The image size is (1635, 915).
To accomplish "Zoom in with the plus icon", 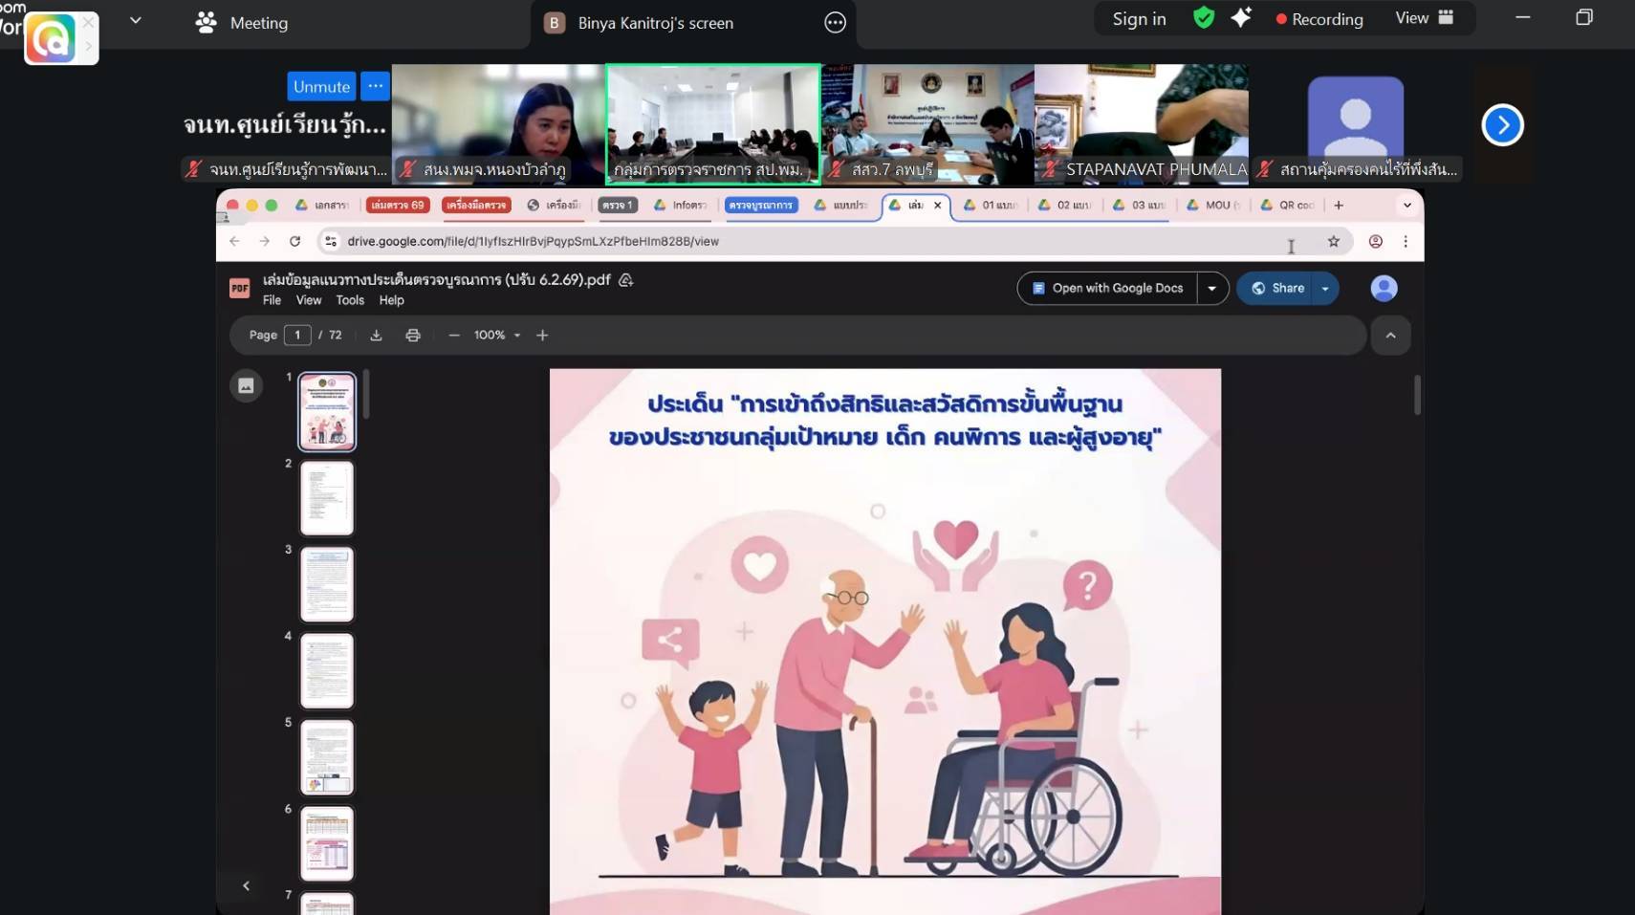I will click(x=542, y=336).
